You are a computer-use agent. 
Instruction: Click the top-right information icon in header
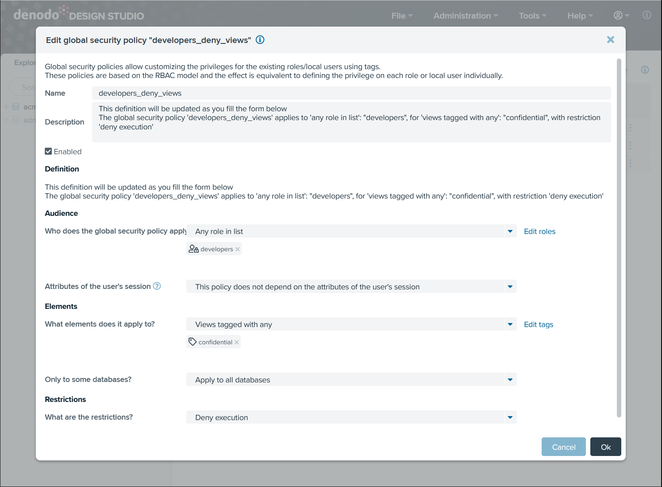coord(647,15)
